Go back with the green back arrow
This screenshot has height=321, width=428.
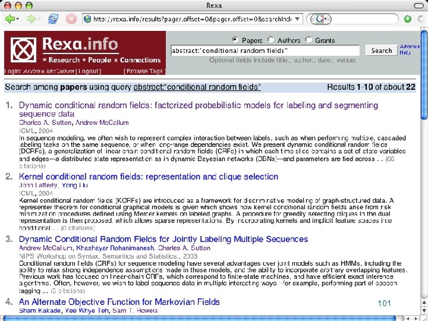(x=10, y=19)
